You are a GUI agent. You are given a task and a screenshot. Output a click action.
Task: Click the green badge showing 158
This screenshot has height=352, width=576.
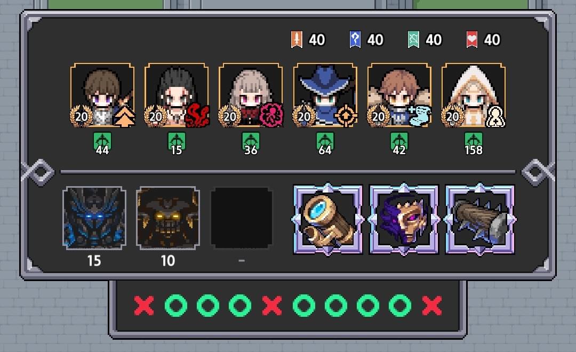474,143
